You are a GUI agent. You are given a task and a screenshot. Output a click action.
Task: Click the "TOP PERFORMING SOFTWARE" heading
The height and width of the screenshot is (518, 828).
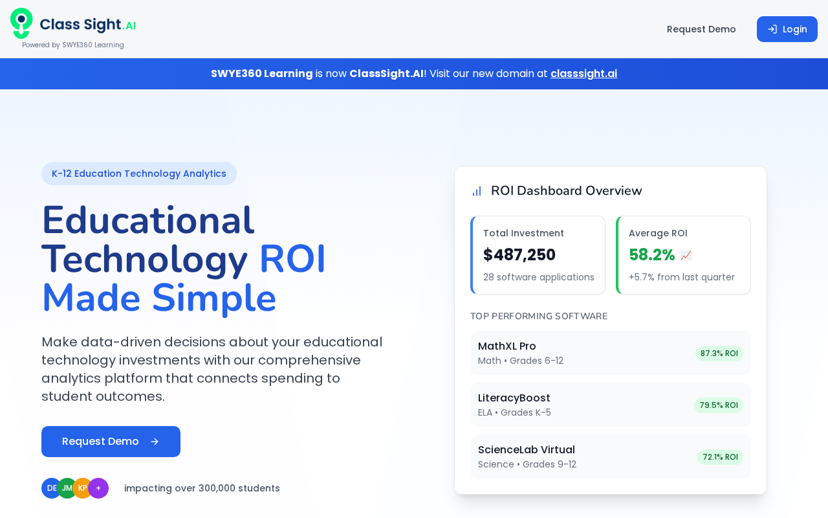point(539,316)
